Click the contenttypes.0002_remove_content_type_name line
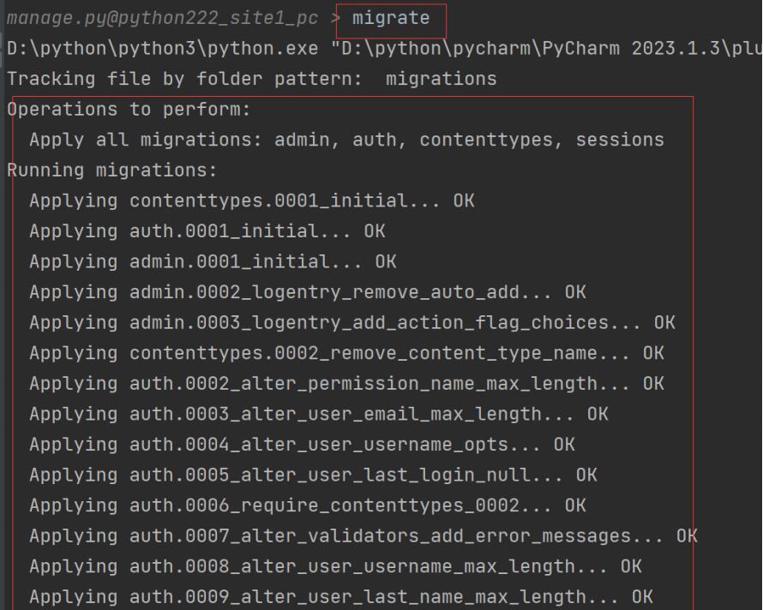The width and height of the screenshot is (763, 610). click(346, 353)
